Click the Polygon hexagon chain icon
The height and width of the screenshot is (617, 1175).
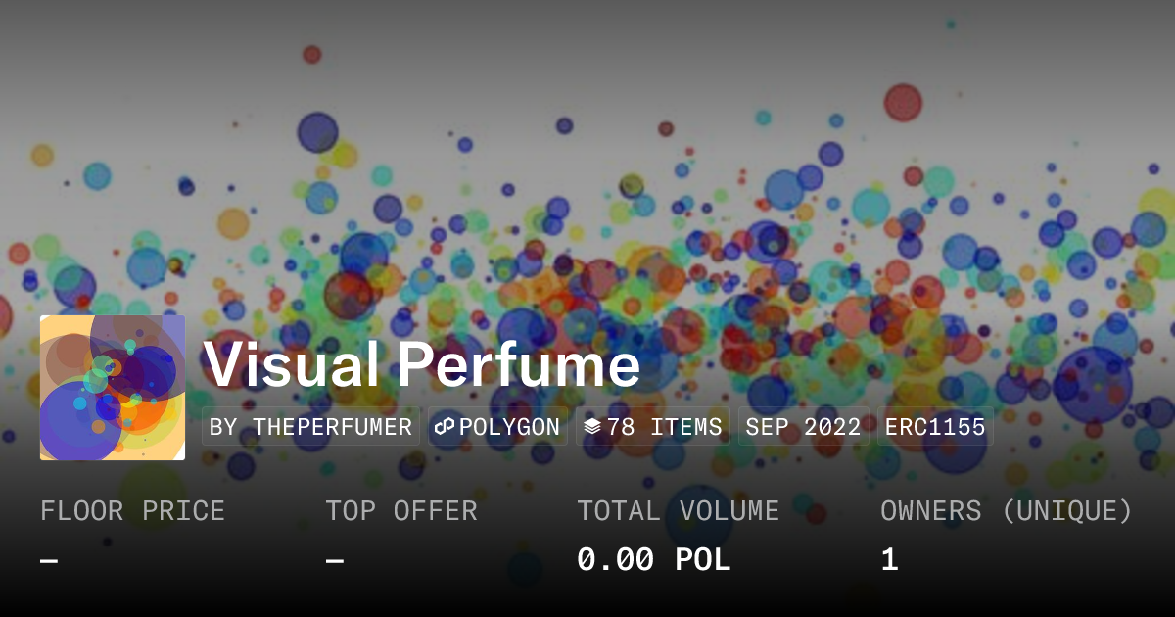446,426
